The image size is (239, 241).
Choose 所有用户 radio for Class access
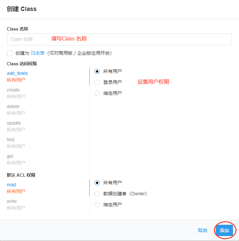pos(97,71)
